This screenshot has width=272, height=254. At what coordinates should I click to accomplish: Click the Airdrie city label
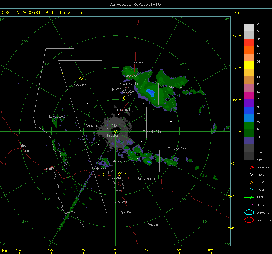point(119,161)
